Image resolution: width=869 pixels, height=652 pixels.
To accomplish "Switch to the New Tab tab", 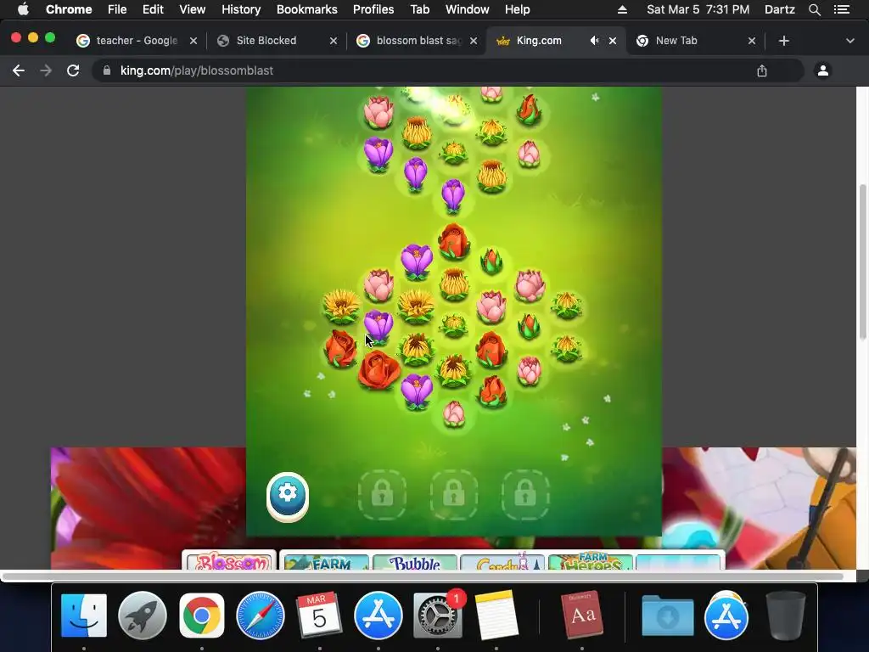I will tap(676, 41).
